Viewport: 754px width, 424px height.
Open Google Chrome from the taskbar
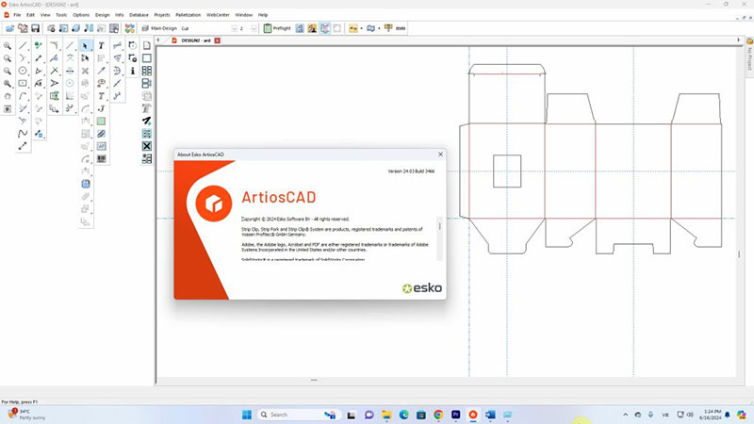click(x=438, y=415)
